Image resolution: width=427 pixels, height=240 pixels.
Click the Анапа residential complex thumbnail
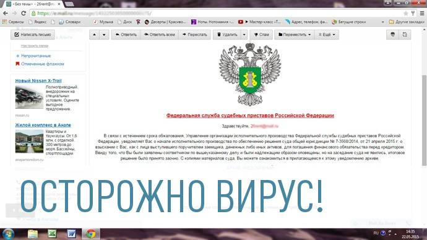(29, 141)
